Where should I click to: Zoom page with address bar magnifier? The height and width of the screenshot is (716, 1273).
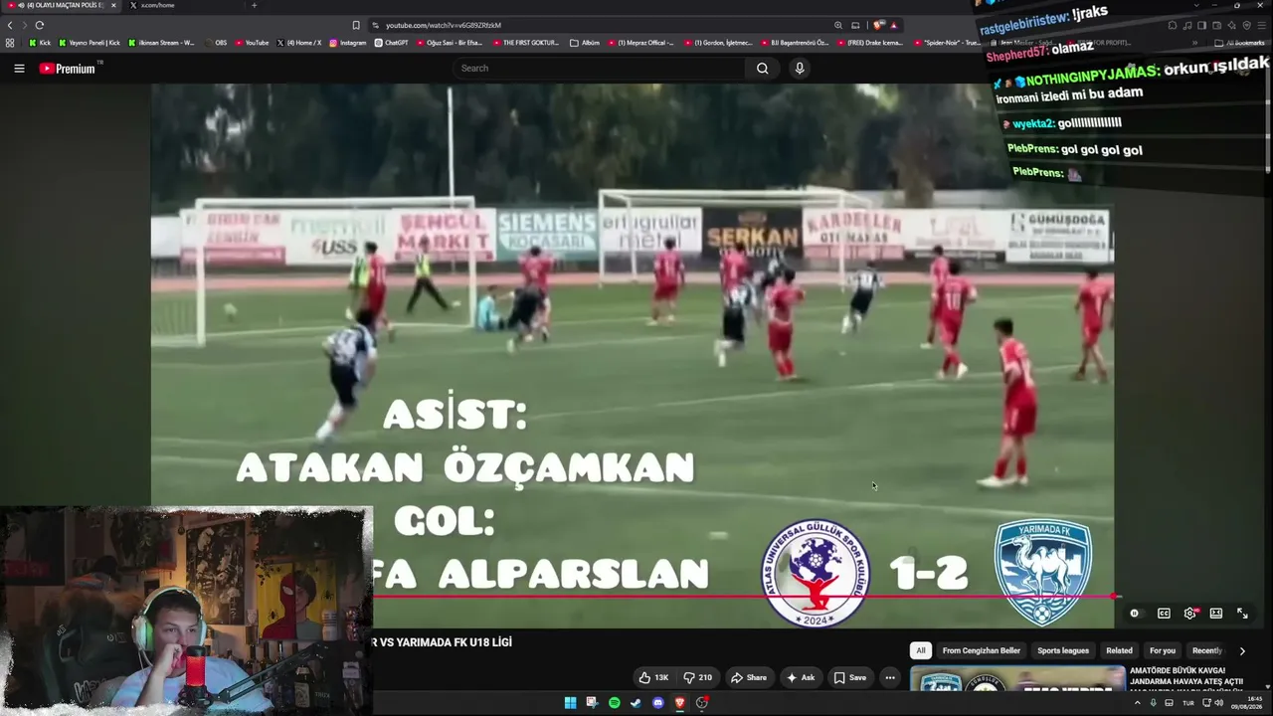point(838,25)
